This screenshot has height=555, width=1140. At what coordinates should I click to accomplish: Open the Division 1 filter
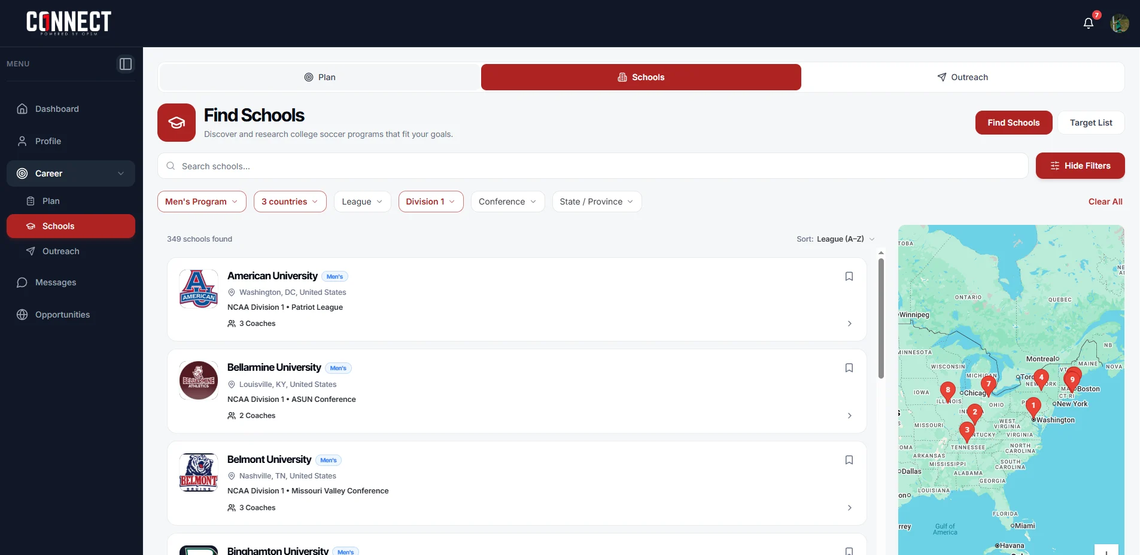[x=431, y=202]
